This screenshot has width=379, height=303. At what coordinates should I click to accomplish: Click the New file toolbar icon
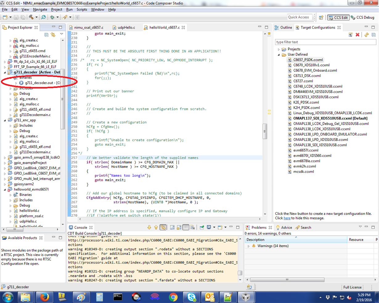coord(5,17)
